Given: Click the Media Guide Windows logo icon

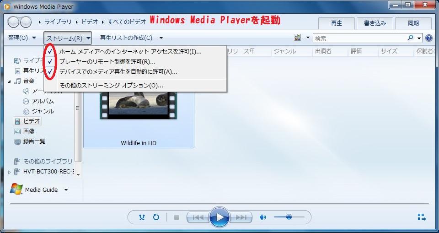Looking at the screenshot, I should [16, 190].
